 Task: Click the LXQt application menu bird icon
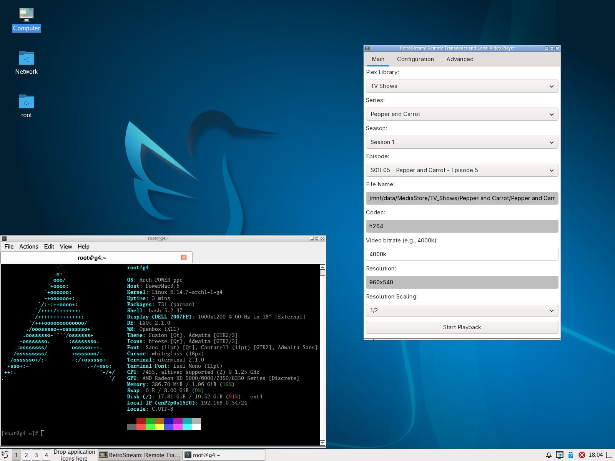point(5,455)
